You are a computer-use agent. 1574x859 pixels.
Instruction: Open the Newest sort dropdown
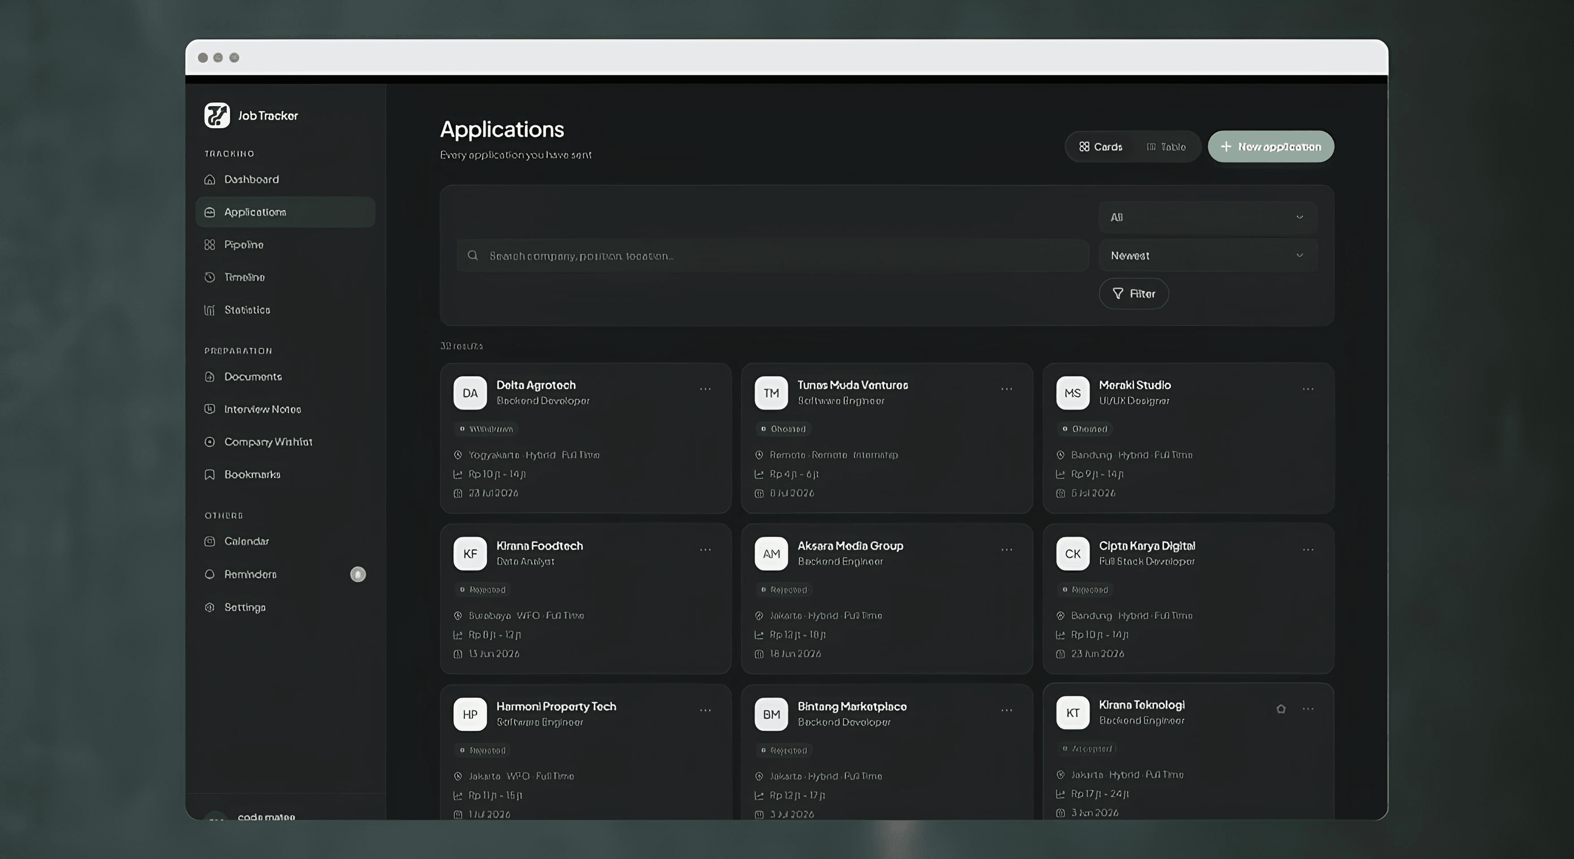pyautogui.click(x=1208, y=255)
